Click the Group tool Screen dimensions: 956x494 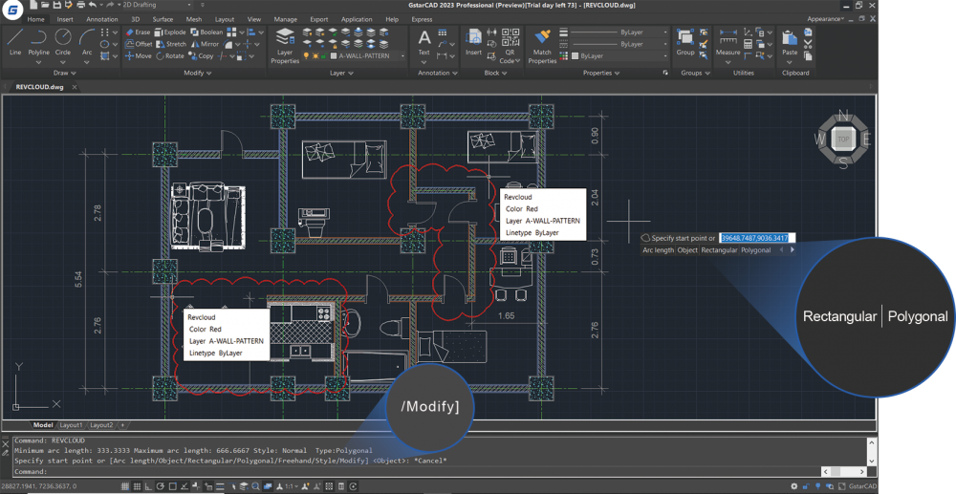685,43
